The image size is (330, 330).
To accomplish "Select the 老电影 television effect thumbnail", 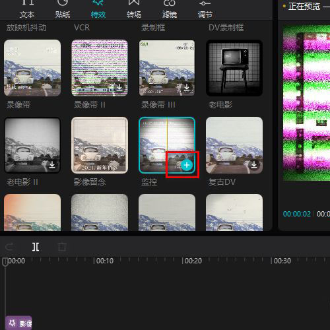I will click(x=234, y=68).
